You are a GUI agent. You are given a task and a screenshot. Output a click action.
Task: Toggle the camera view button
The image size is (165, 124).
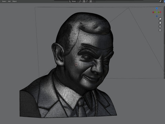160,27
